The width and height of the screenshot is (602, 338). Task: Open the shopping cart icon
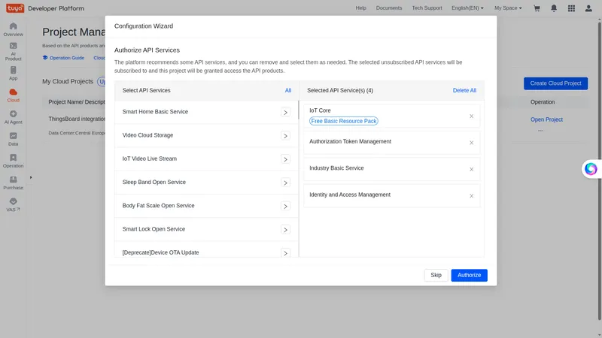pos(537,8)
